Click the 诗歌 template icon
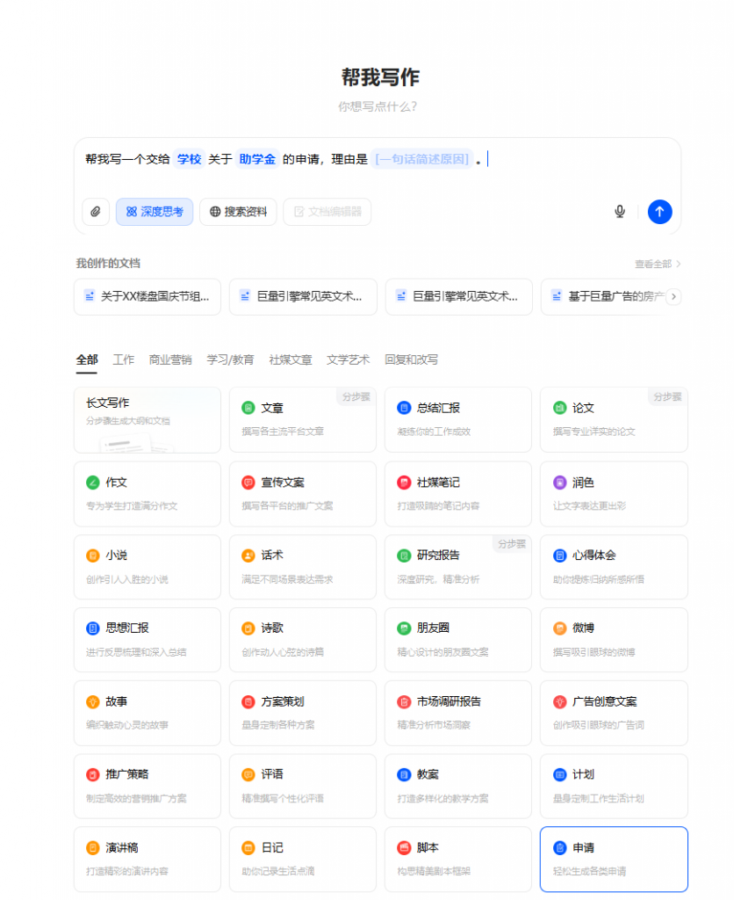This screenshot has width=734, height=900. (248, 628)
